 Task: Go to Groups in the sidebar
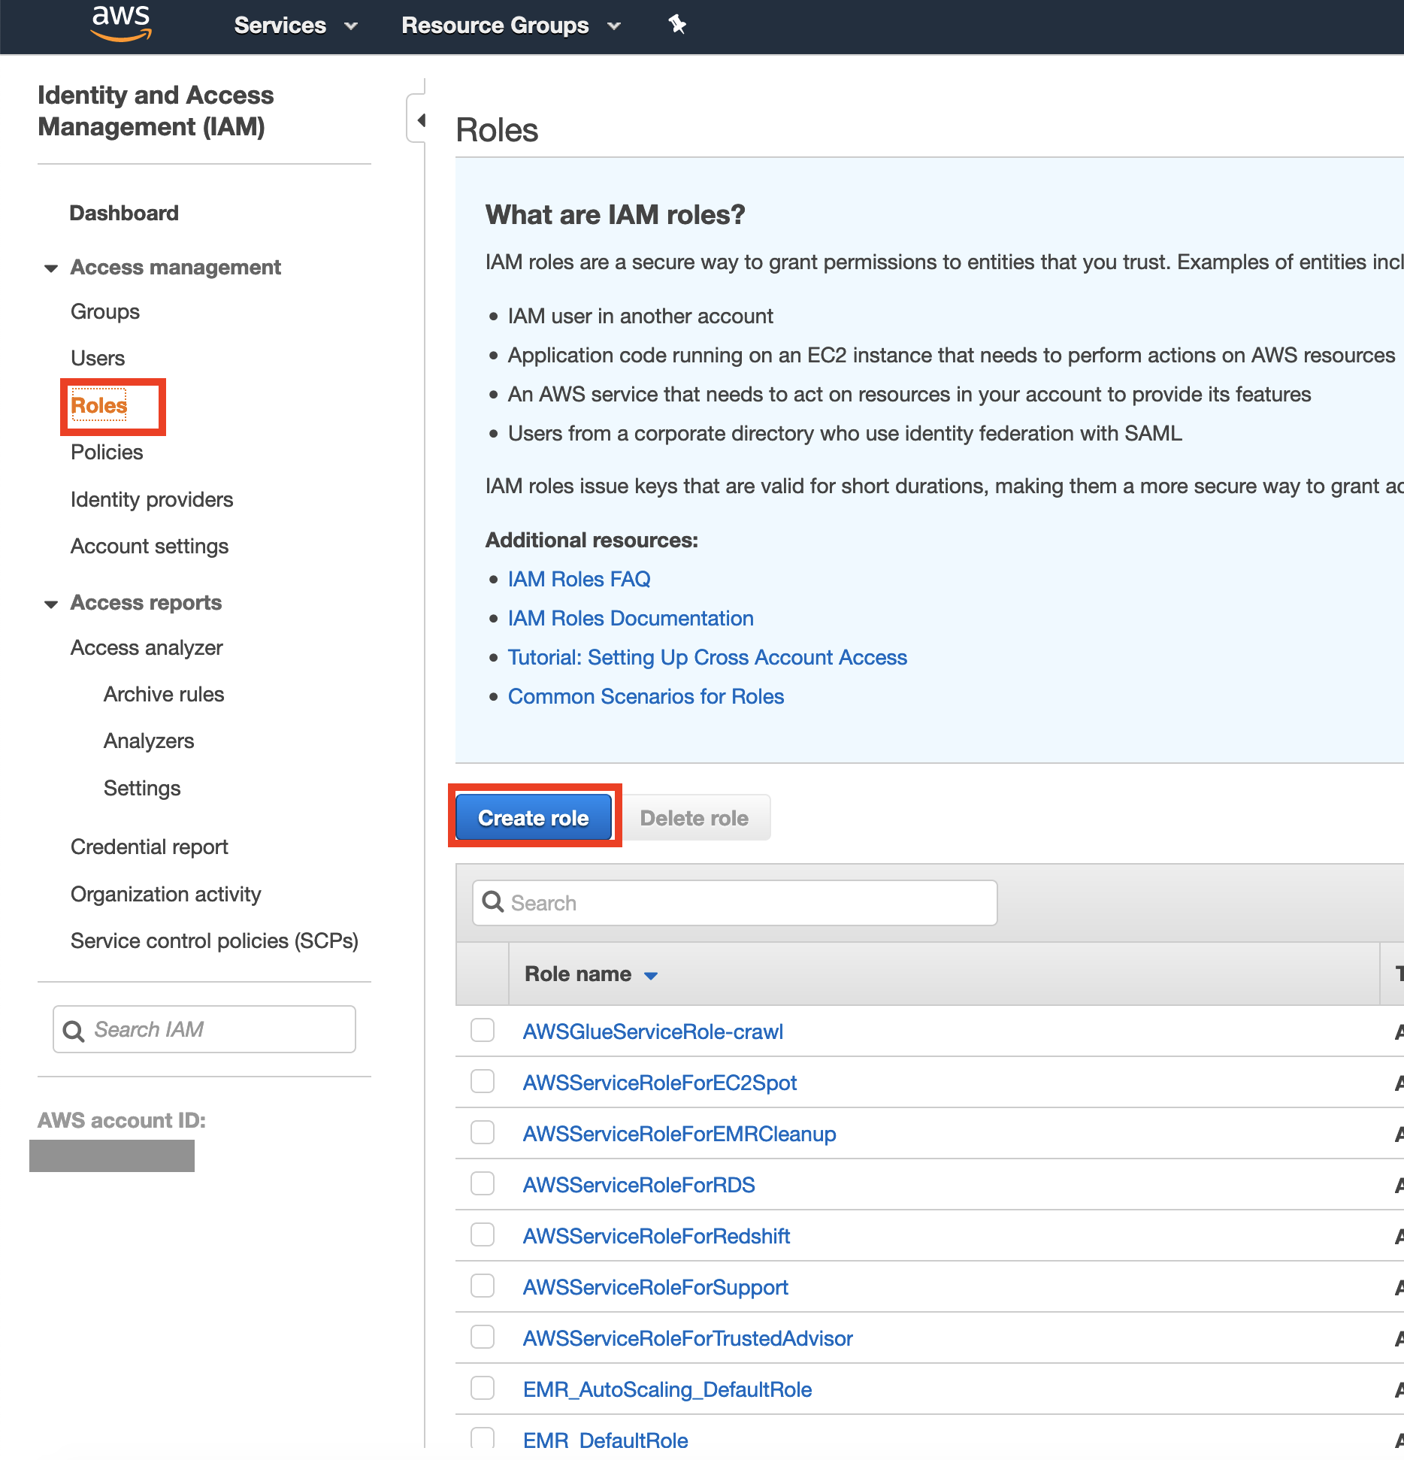pos(105,312)
